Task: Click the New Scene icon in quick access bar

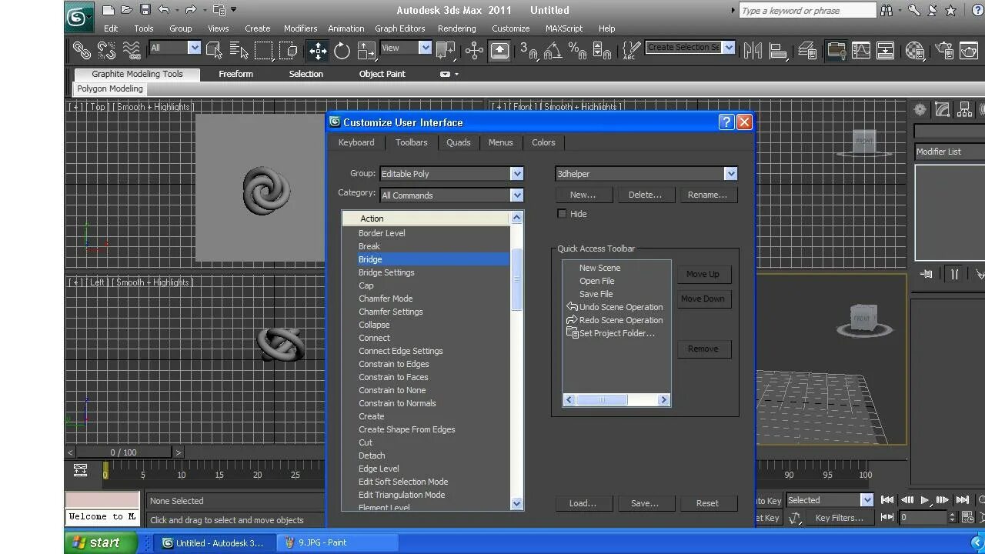Action: tap(109, 10)
